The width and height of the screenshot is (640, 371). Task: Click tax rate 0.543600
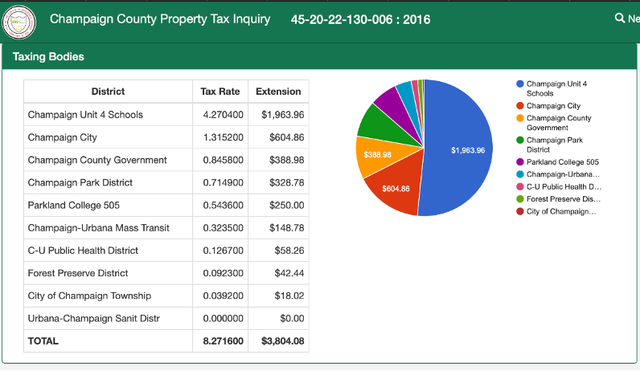point(224,206)
